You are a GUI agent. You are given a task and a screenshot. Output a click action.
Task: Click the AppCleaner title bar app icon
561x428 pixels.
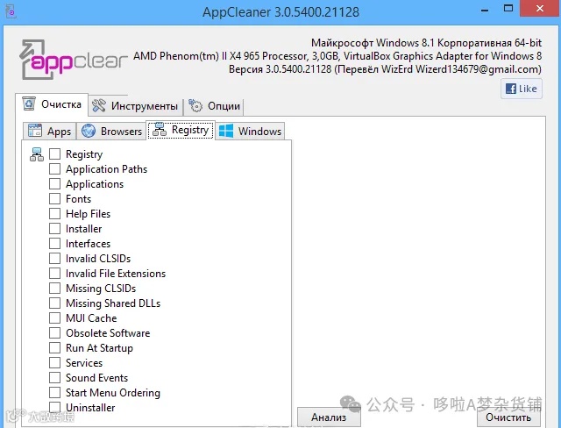coord(11,11)
